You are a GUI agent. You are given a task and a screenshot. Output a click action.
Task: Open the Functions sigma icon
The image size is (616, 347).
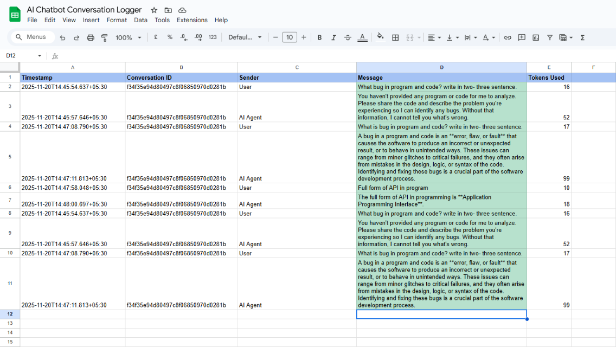click(x=582, y=37)
